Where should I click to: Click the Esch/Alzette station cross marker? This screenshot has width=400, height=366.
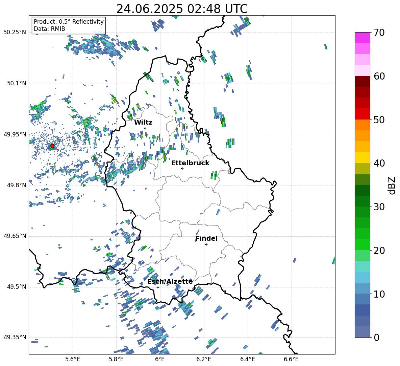click(x=158, y=287)
